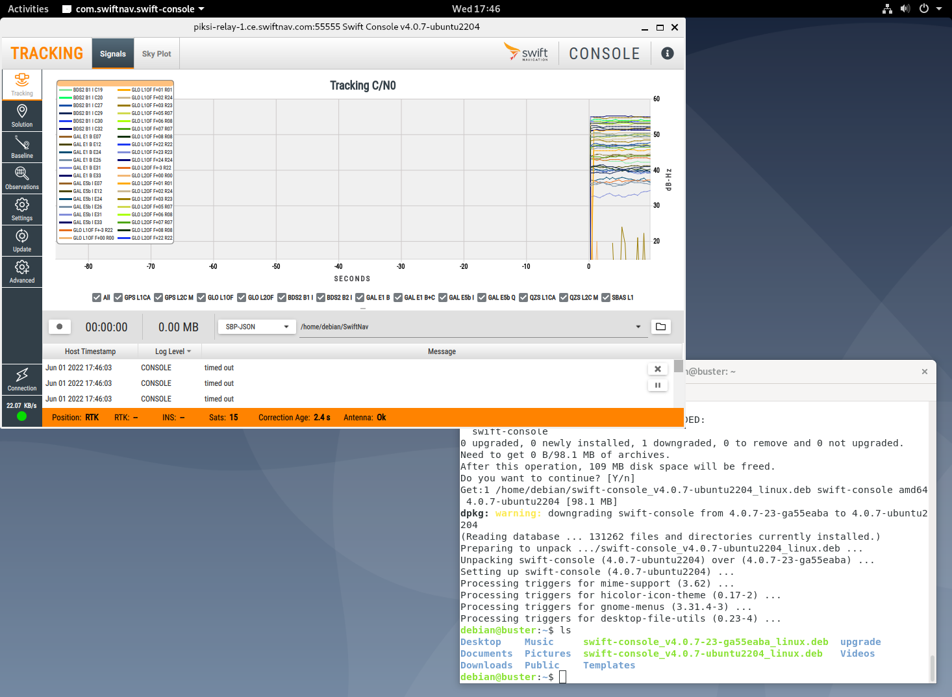Screen dimensions: 952x697
Task: Open the Activities overview
Action: click(28, 8)
